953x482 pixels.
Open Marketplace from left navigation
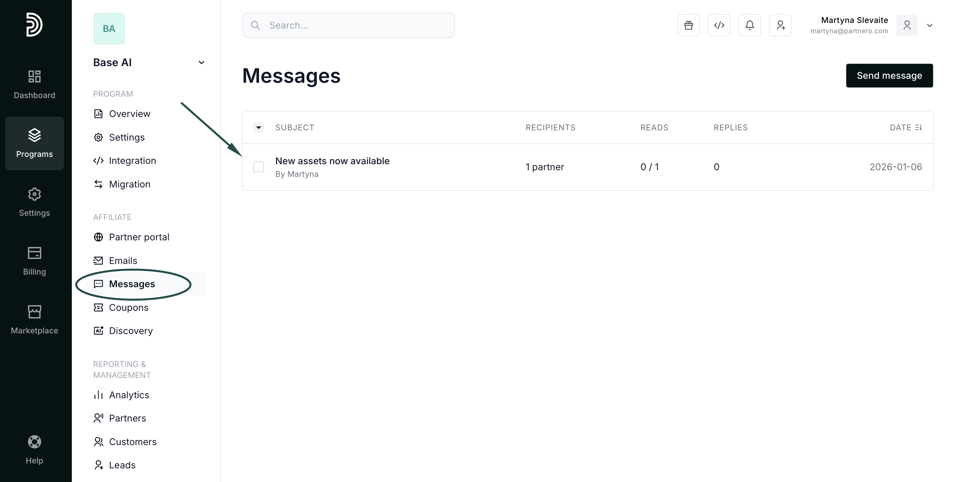tap(34, 319)
